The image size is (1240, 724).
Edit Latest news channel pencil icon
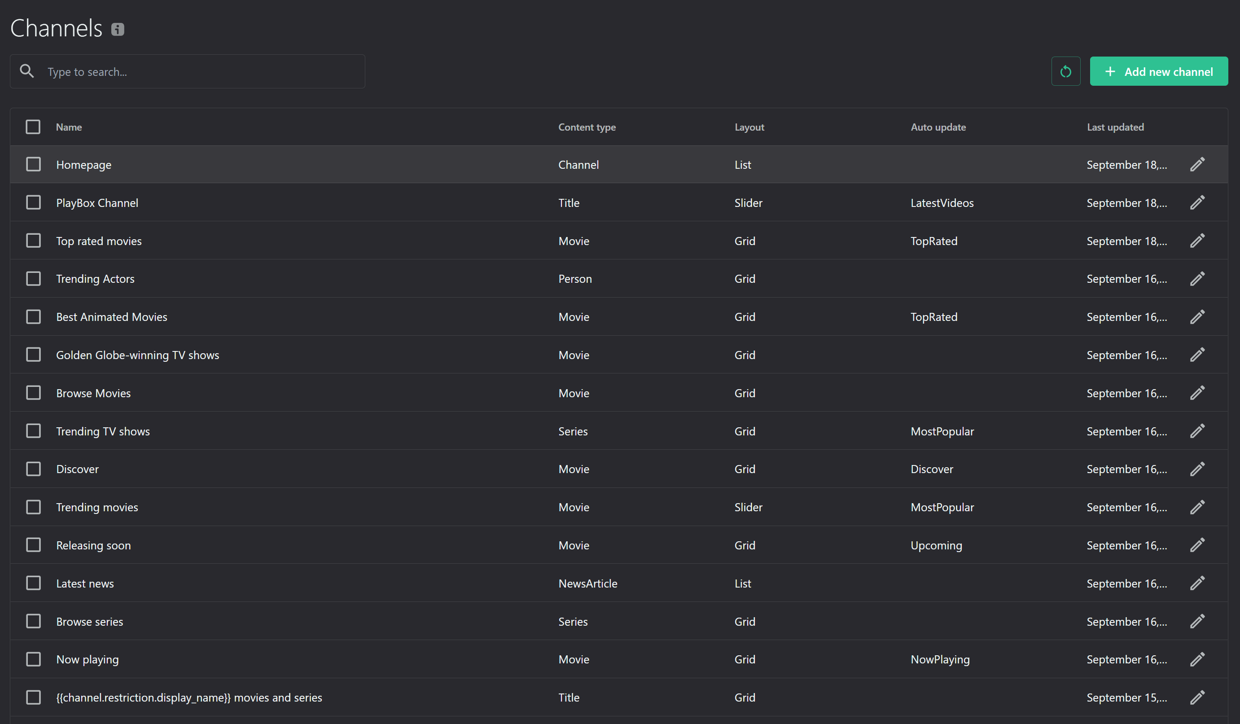point(1197,583)
